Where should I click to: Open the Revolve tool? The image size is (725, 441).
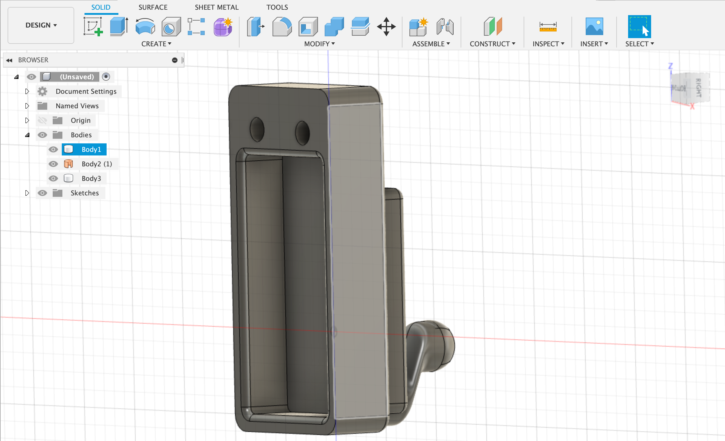145,27
